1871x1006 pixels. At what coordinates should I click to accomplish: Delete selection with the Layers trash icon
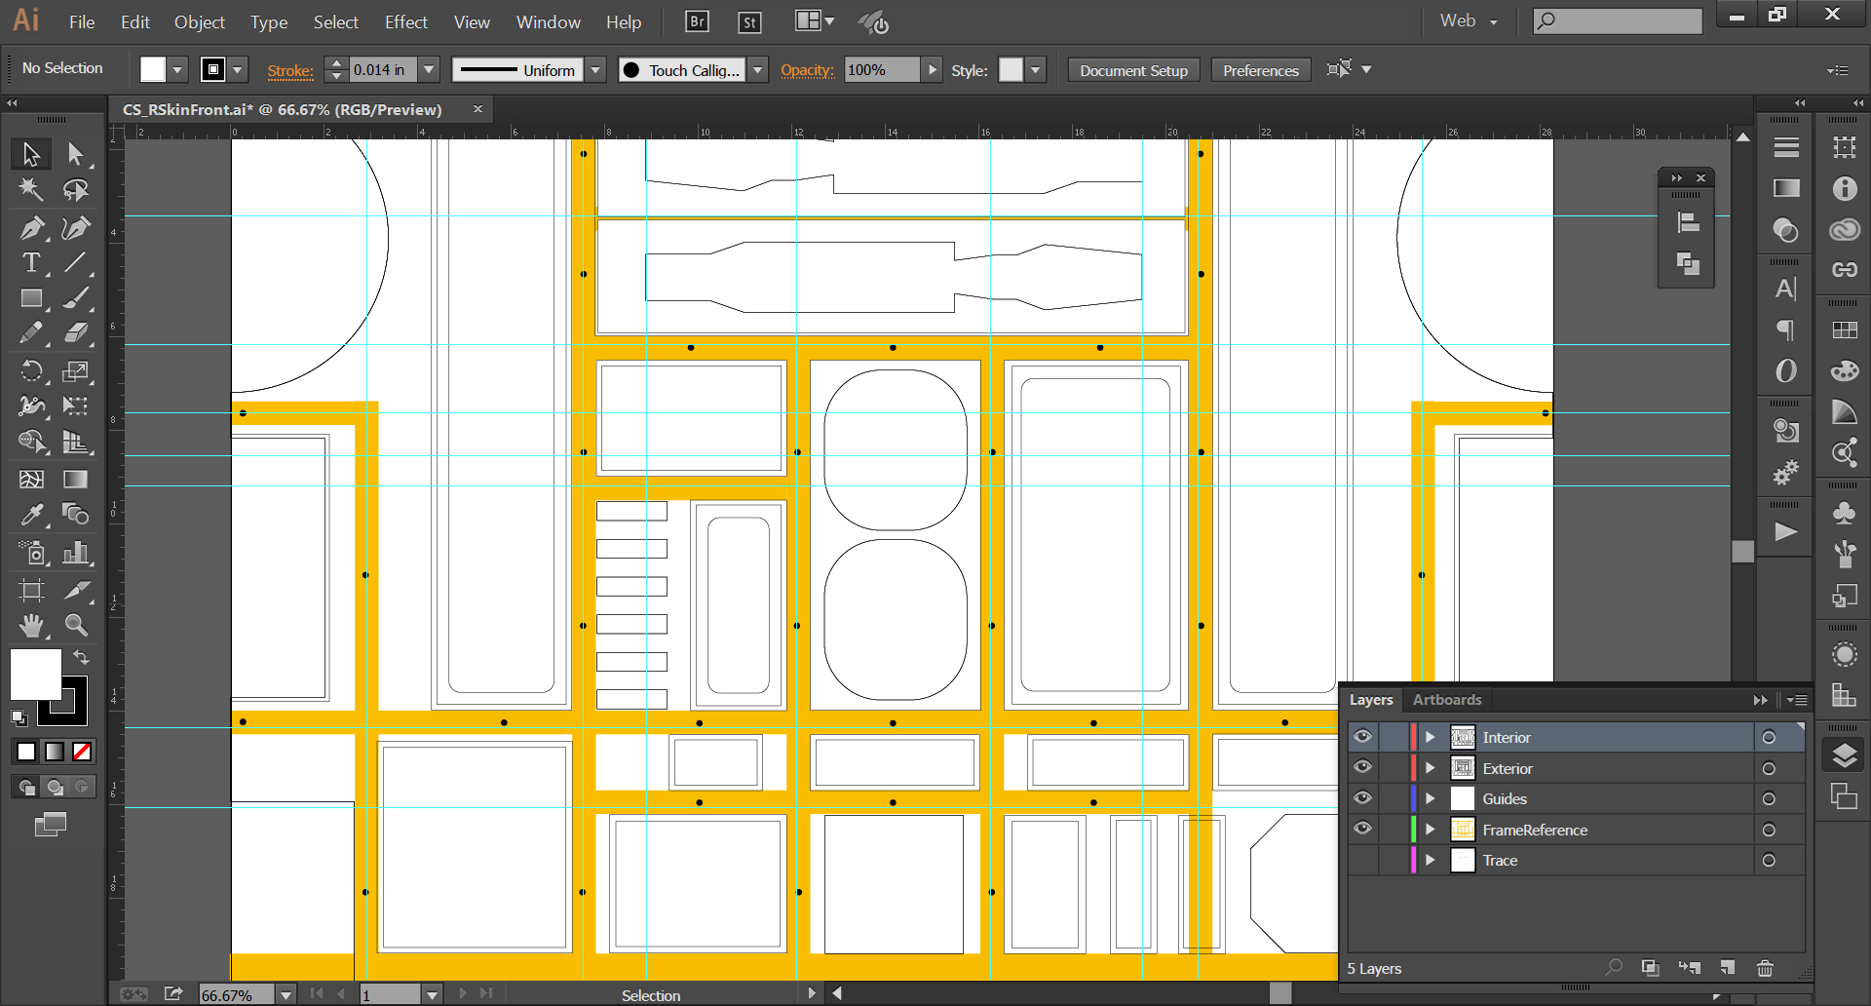tap(1765, 968)
